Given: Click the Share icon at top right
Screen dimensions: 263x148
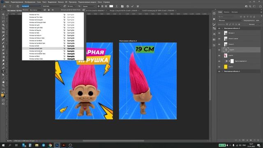Looking at the screenshot, I should coord(260,6).
